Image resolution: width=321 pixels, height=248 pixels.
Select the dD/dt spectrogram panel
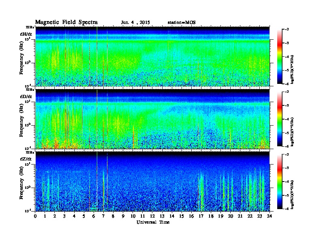(x=152, y=119)
